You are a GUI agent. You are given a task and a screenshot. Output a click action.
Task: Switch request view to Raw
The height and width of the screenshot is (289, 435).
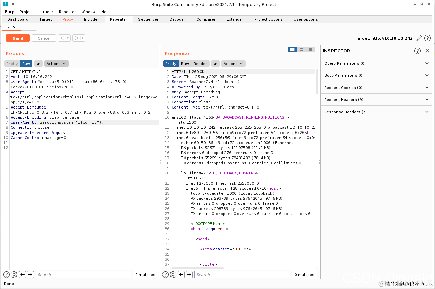(26, 63)
